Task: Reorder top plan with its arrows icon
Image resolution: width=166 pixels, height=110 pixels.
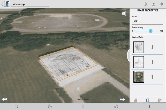Action: click(152, 47)
